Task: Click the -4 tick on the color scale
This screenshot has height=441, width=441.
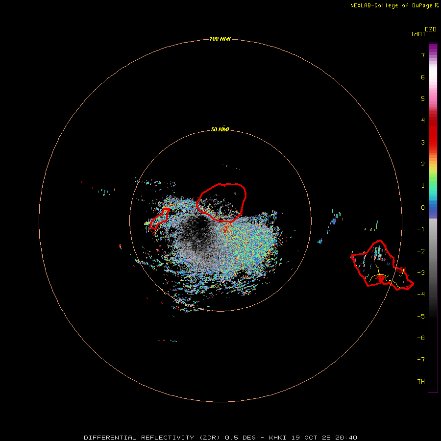Action: (421, 294)
